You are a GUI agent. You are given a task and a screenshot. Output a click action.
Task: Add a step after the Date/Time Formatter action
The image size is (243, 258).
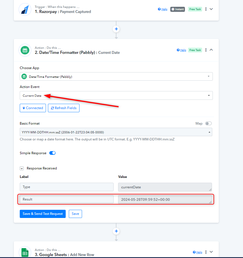[x=116, y=231]
